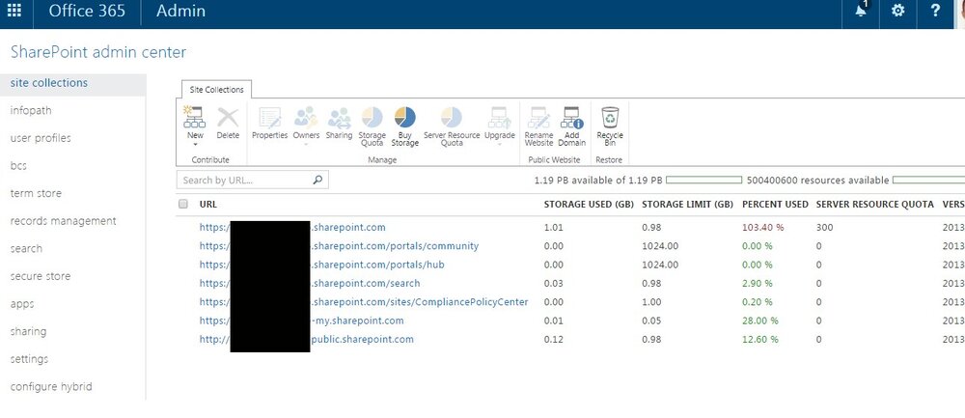Click the storage available progress bar
Image resolution: width=965 pixels, height=418 pixels.
pyautogui.click(x=704, y=180)
